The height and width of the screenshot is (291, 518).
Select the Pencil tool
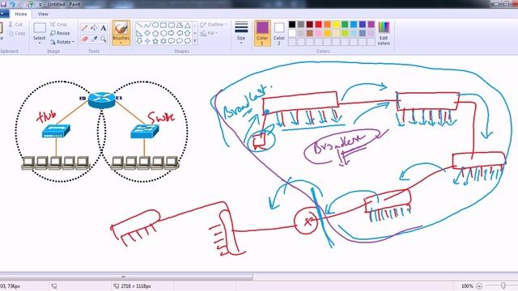pyautogui.click(x=84, y=28)
